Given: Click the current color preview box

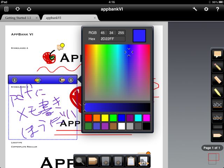Looking at the screenshot, I should pyautogui.click(x=139, y=36).
